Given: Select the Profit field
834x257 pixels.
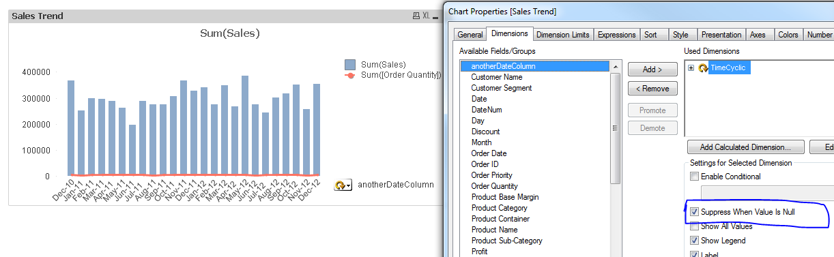Looking at the screenshot, I should (x=535, y=252).
